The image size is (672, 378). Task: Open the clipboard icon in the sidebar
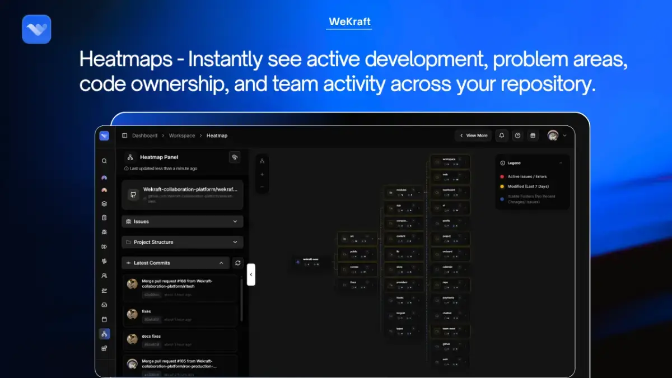(x=104, y=218)
